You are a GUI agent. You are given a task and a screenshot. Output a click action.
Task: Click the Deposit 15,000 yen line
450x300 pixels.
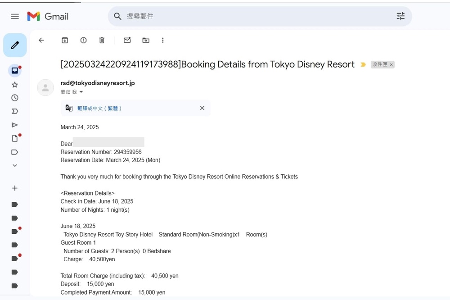click(x=87, y=284)
